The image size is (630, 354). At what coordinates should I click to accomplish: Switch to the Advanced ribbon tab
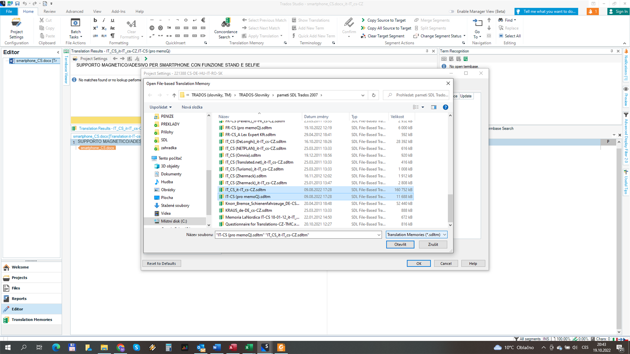(75, 12)
